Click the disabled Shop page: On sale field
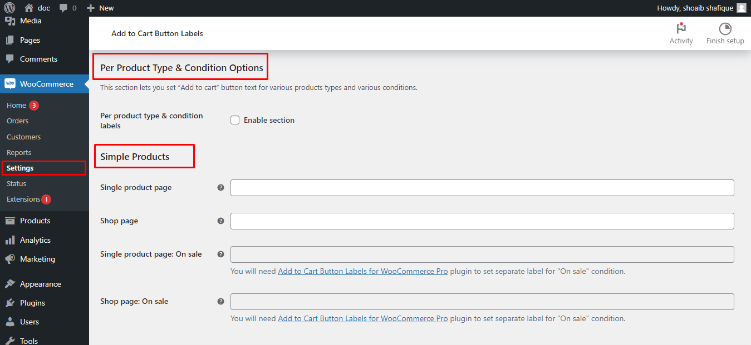 tap(482, 302)
